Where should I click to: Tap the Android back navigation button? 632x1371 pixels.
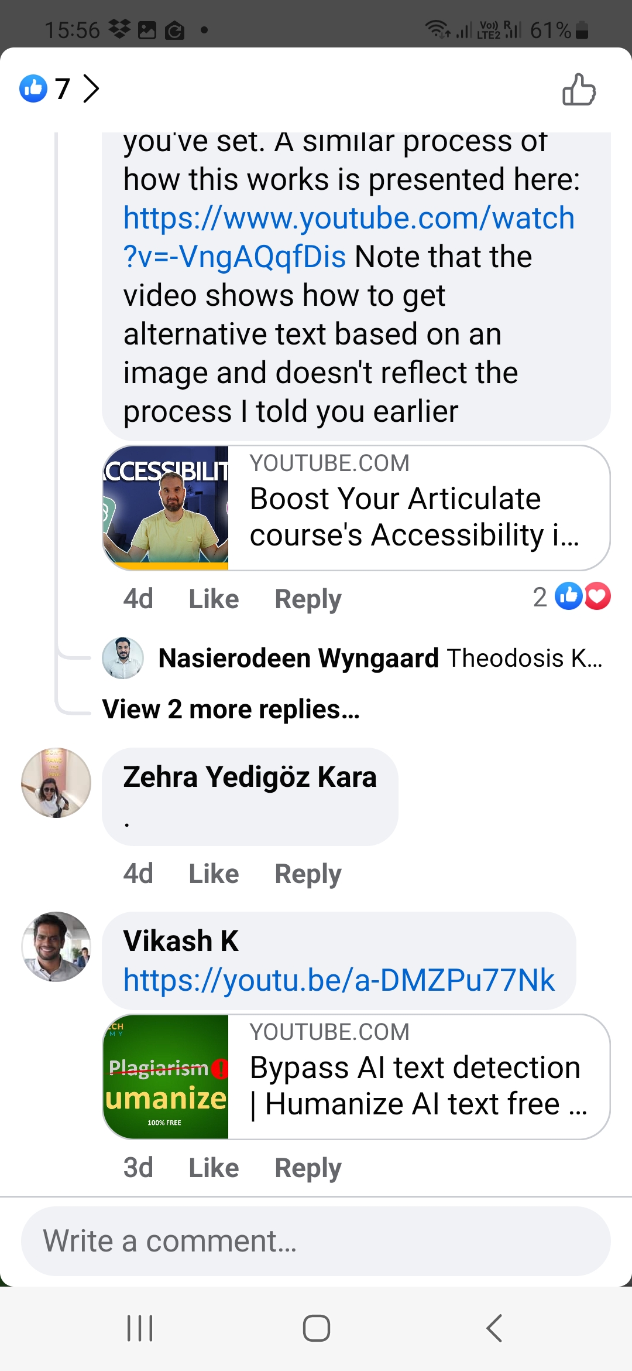pos(494,1328)
